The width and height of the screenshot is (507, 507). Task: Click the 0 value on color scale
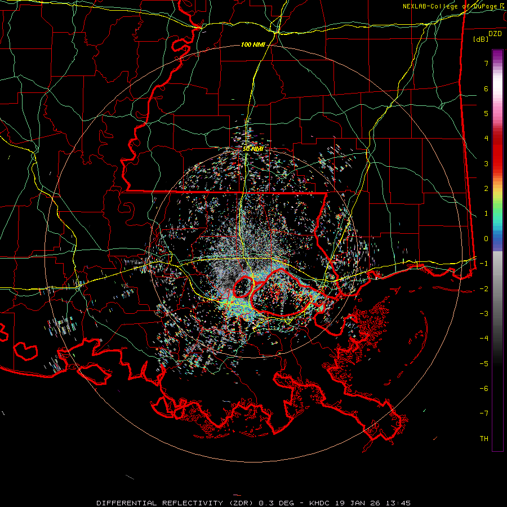click(486, 239)
